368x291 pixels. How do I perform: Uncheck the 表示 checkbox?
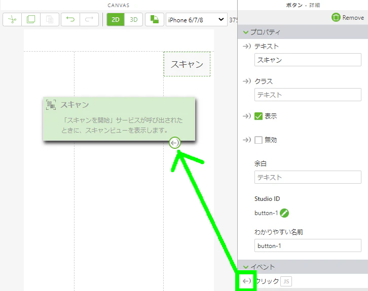[259, 116]
